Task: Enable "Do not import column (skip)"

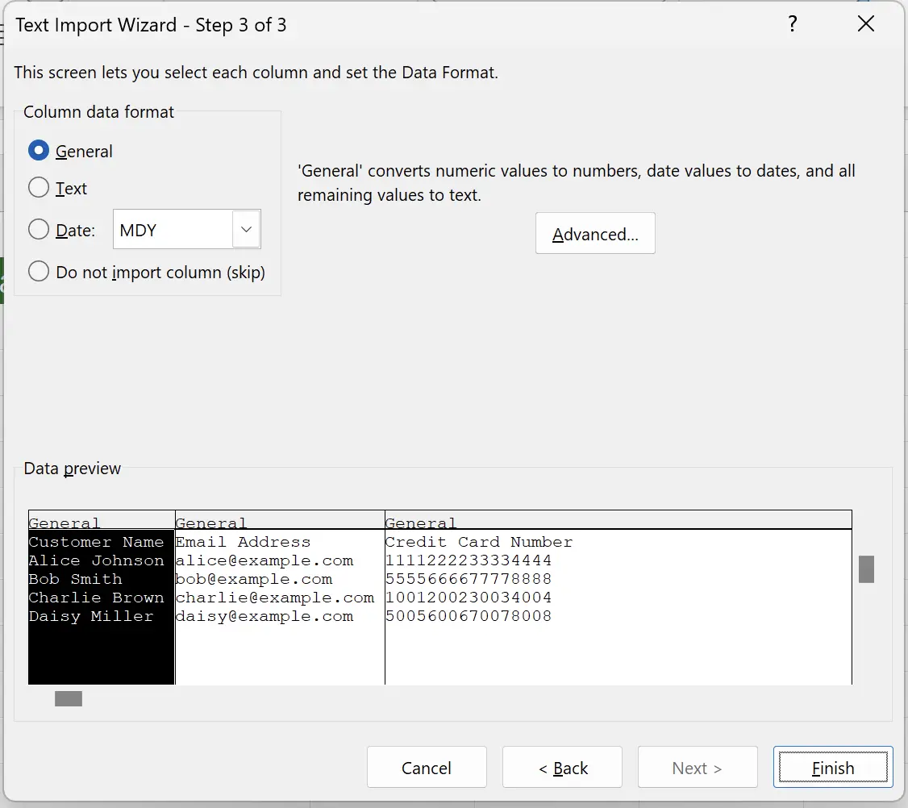Action: point(39,272)
